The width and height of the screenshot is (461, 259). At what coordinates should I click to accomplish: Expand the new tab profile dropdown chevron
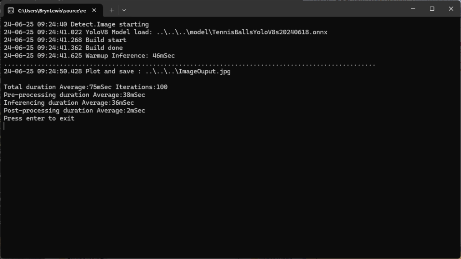click(124, 10)
